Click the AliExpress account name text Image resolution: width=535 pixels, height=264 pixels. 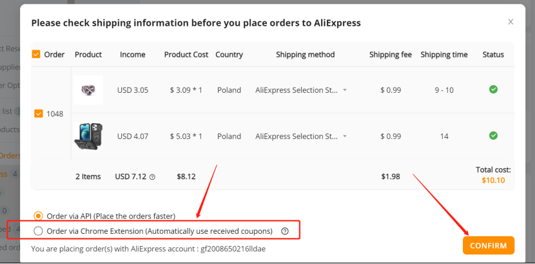click(x=233, y=249)
